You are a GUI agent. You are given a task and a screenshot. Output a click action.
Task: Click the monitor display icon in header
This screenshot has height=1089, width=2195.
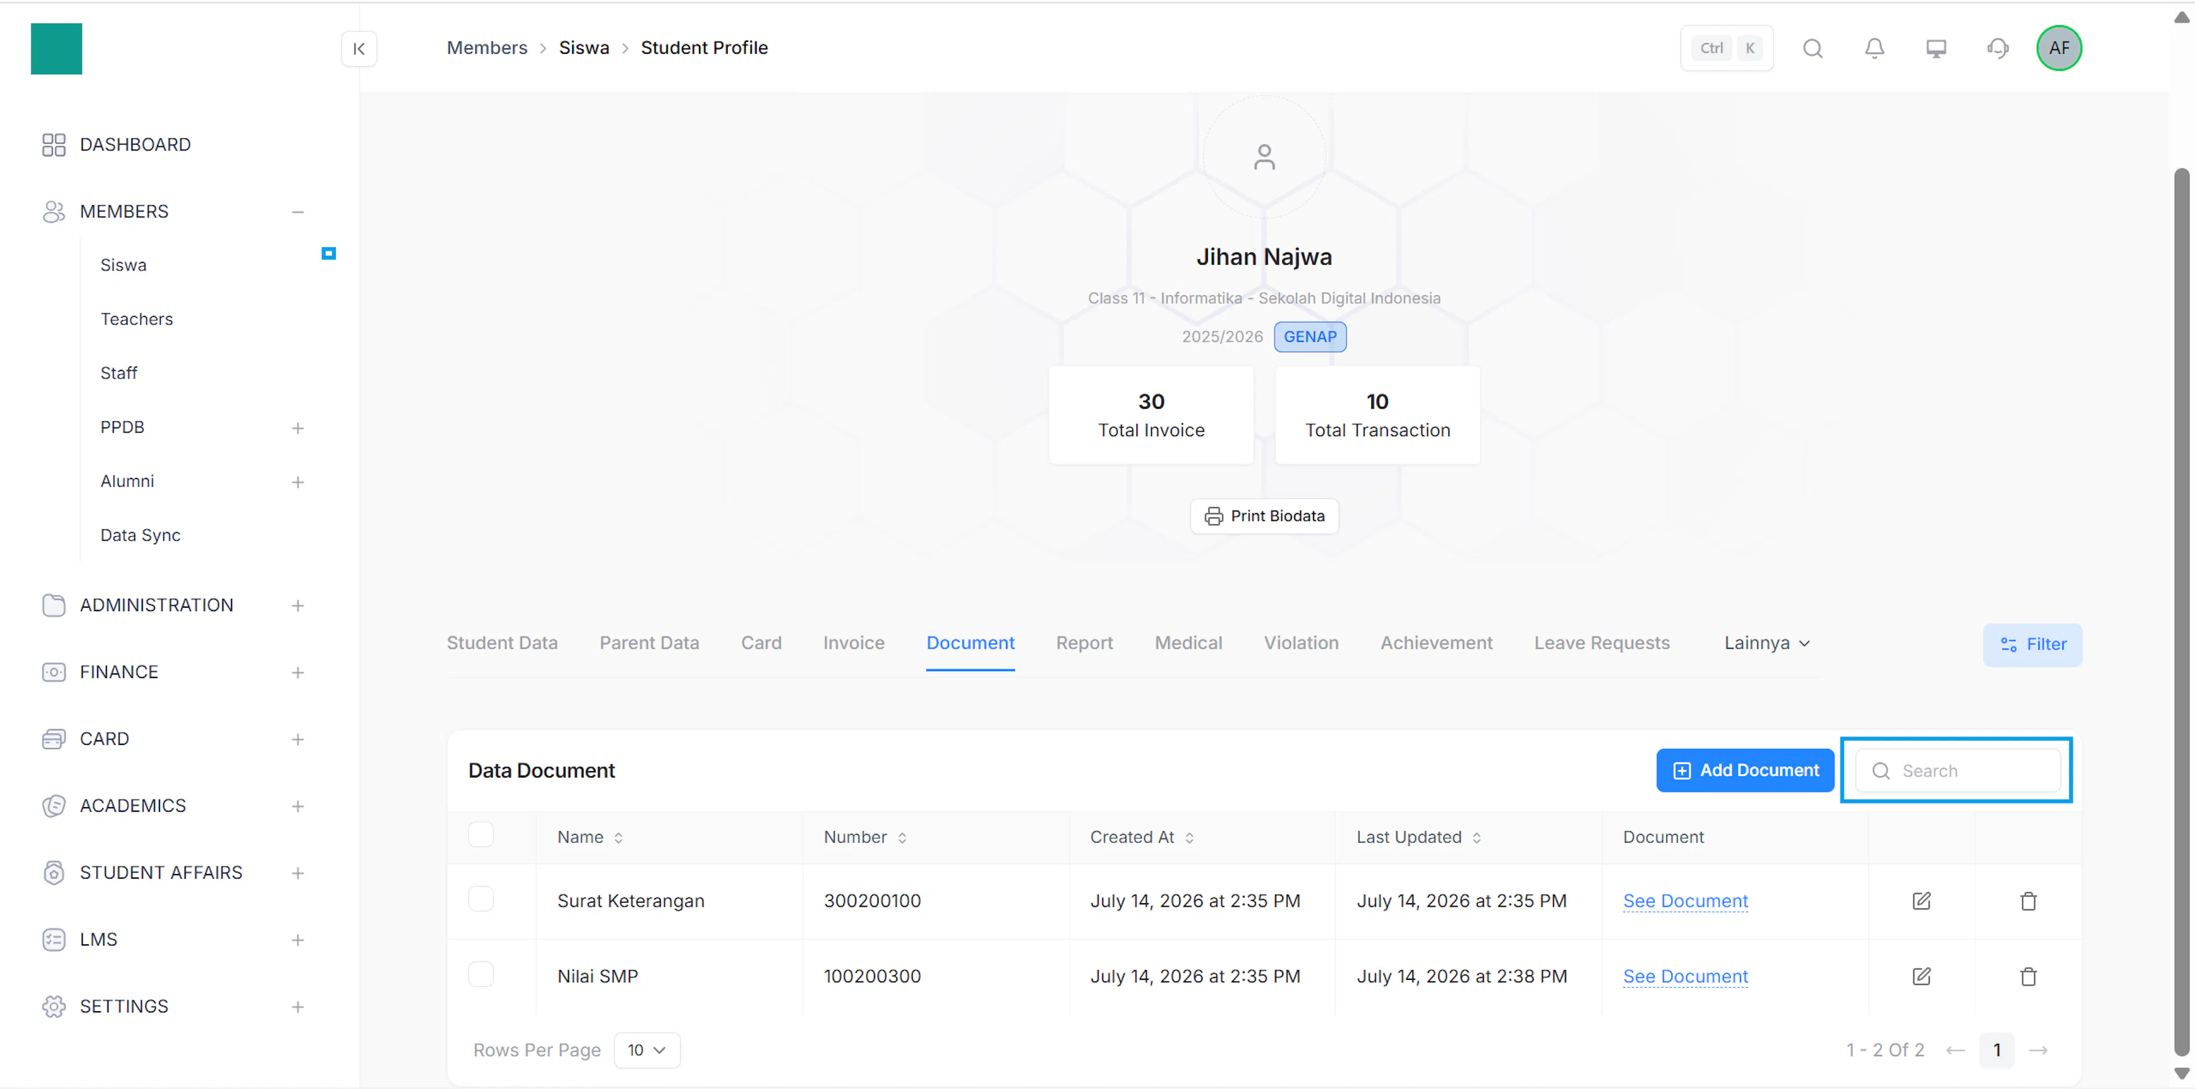[1936, 49]
